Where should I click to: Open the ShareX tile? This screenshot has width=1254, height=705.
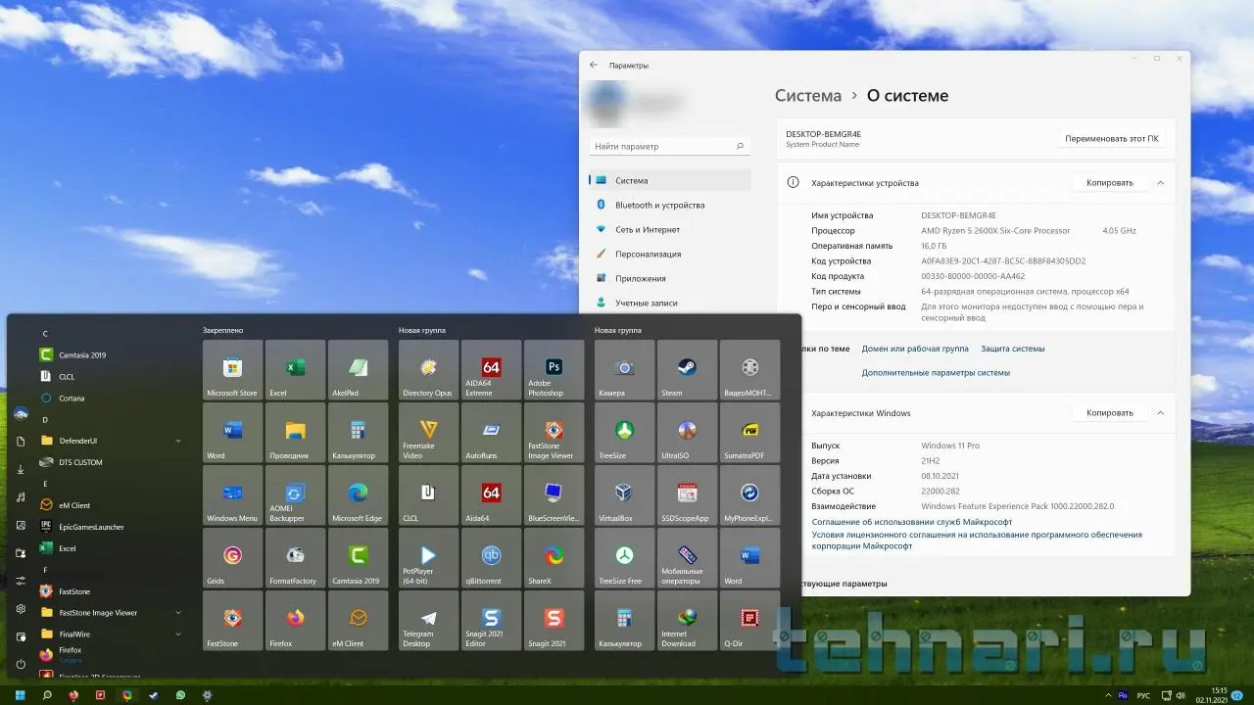coord(554,558)
